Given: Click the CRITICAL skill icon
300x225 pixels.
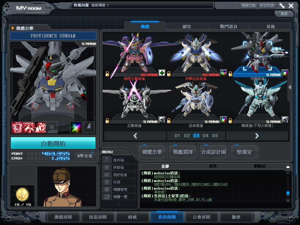Looking at the screenshot, I should [29, 127].
